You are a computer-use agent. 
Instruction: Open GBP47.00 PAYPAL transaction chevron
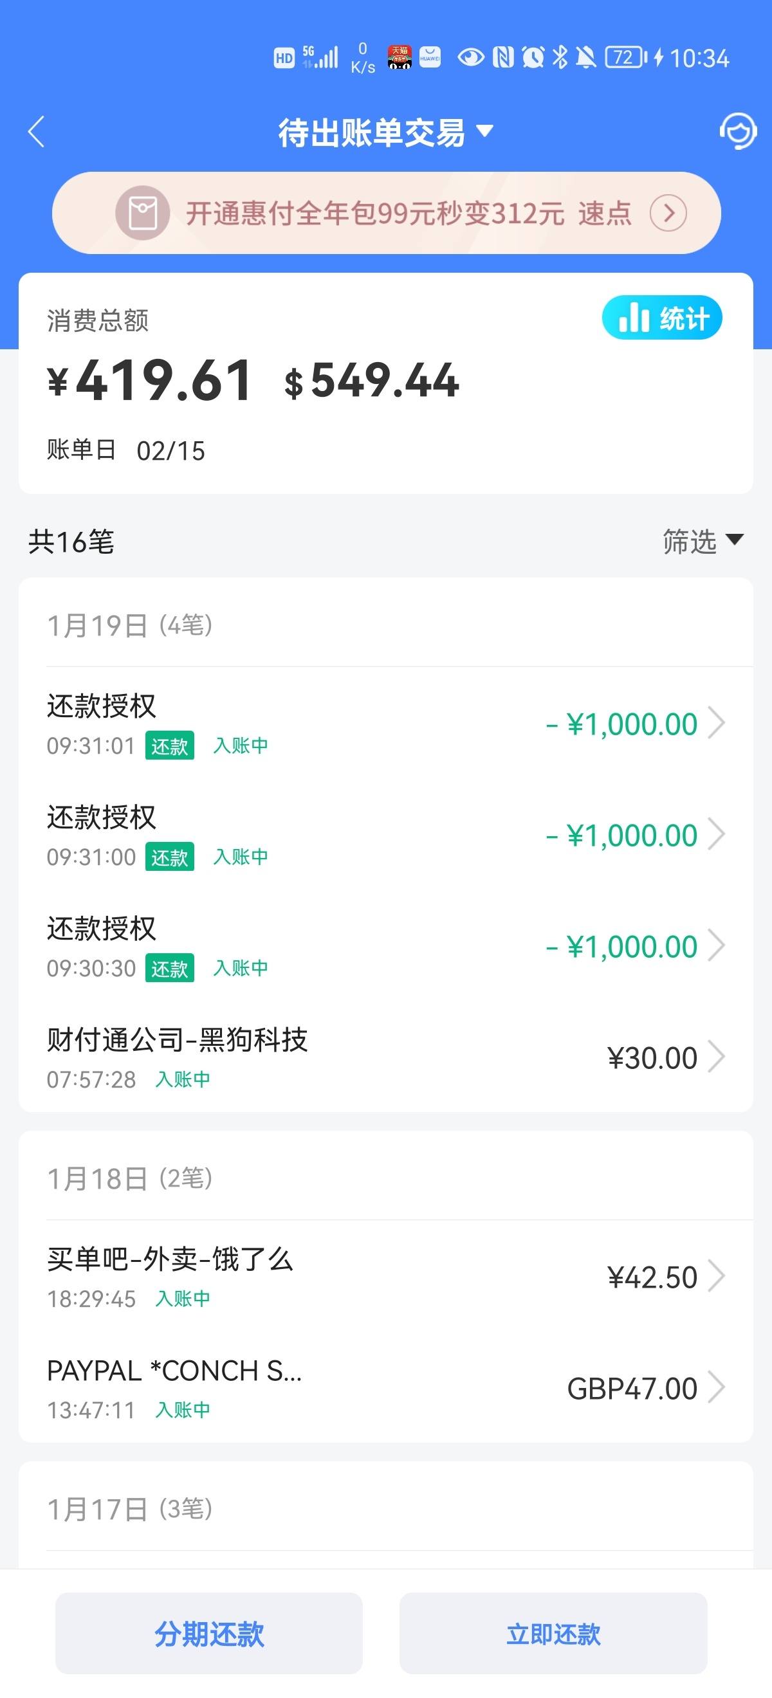(716, 1388)
